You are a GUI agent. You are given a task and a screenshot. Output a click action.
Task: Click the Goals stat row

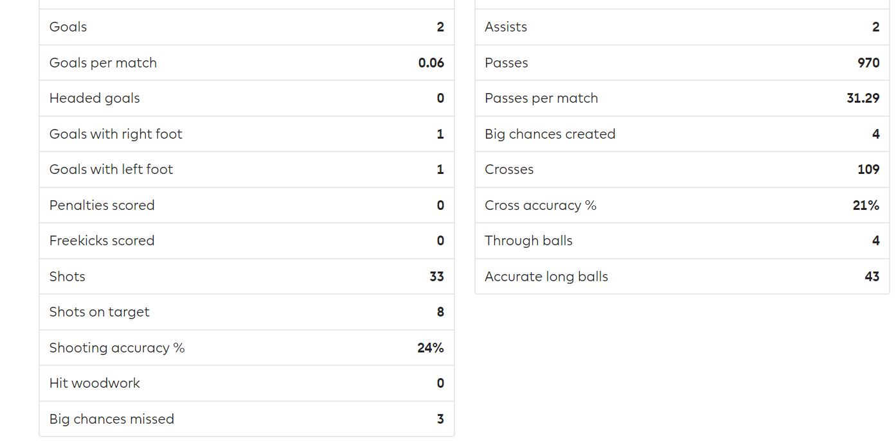tap(247, 27)
